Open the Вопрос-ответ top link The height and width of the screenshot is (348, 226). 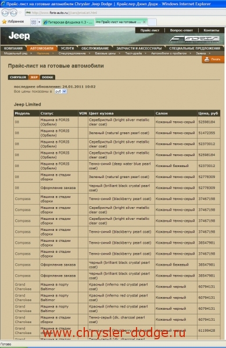(x=181, y=30)
